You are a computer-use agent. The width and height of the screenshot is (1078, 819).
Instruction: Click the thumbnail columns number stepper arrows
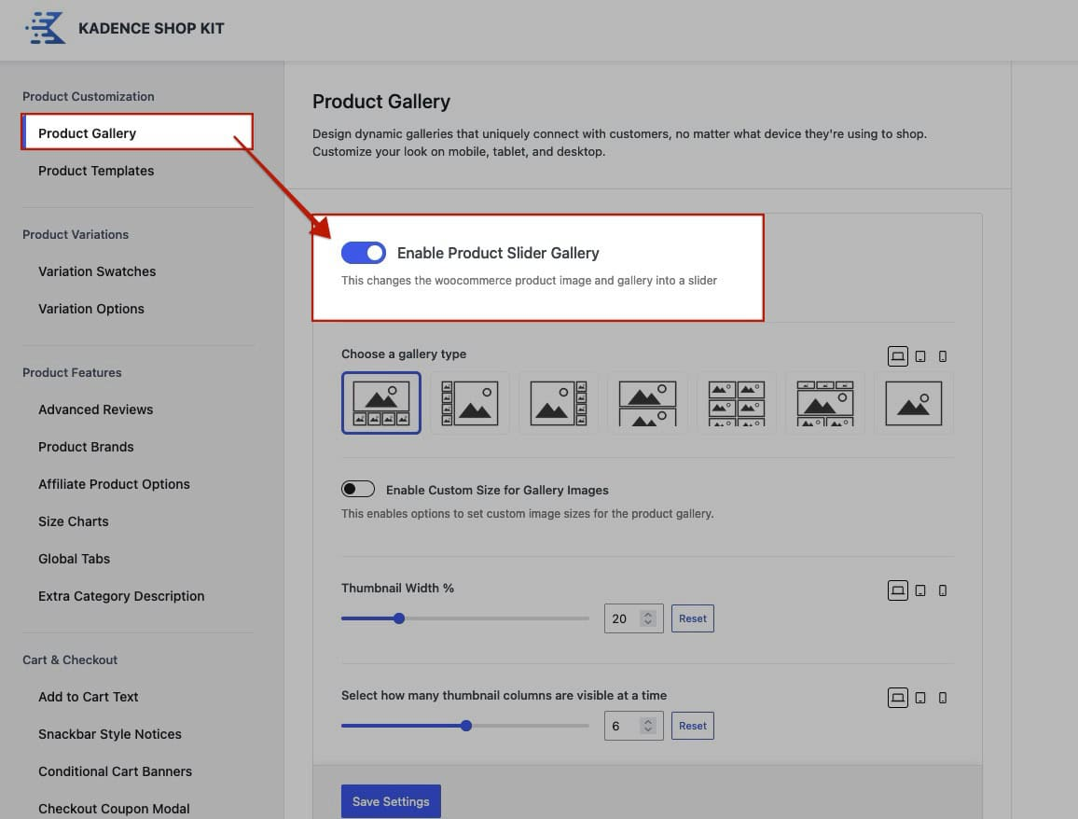[648, 726]
